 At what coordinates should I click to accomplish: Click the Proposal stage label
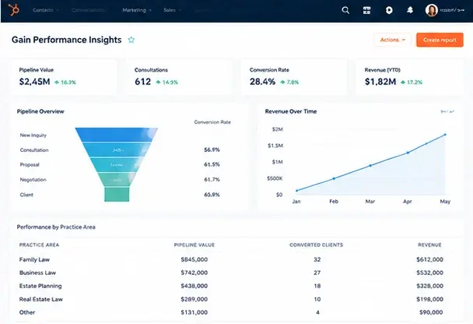pyautogui.click(x=30, y=165)
